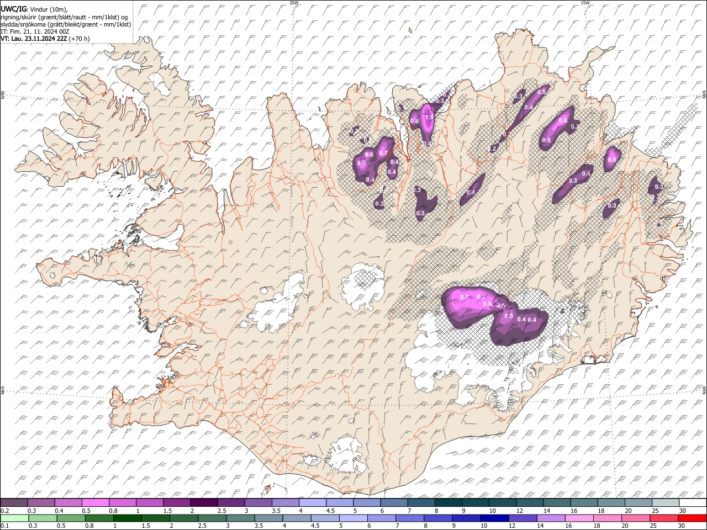
Task: Pick the darkest green 1 rain legend swatch
Action: [127, 518]
